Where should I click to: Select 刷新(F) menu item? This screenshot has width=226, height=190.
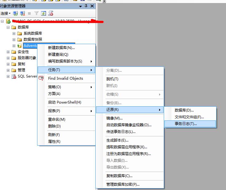tap(67, 135)
